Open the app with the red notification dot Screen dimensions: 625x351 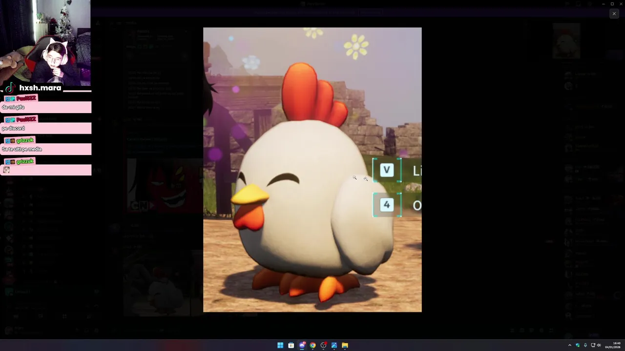[323, 345]
